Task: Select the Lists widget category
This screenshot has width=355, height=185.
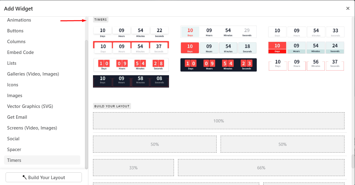Action: pos(11,63)
